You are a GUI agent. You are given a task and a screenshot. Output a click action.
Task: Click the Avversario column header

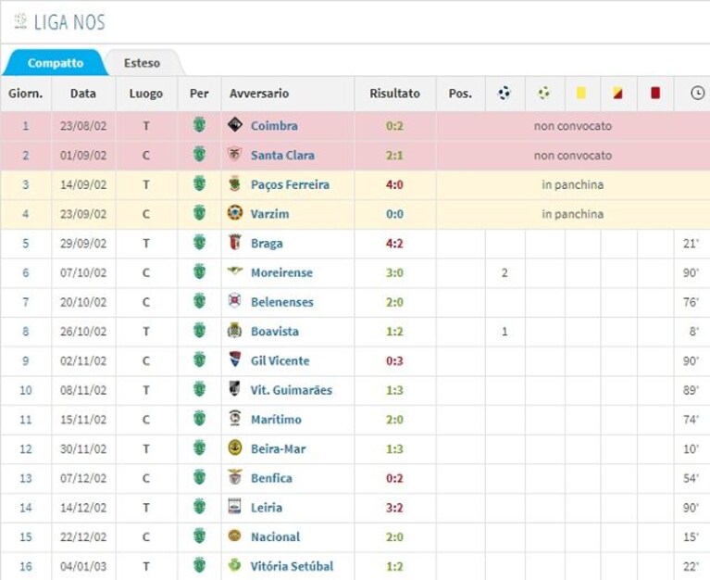tap(259, 94)
